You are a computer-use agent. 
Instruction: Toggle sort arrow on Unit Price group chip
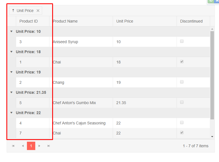coord(13,11)
